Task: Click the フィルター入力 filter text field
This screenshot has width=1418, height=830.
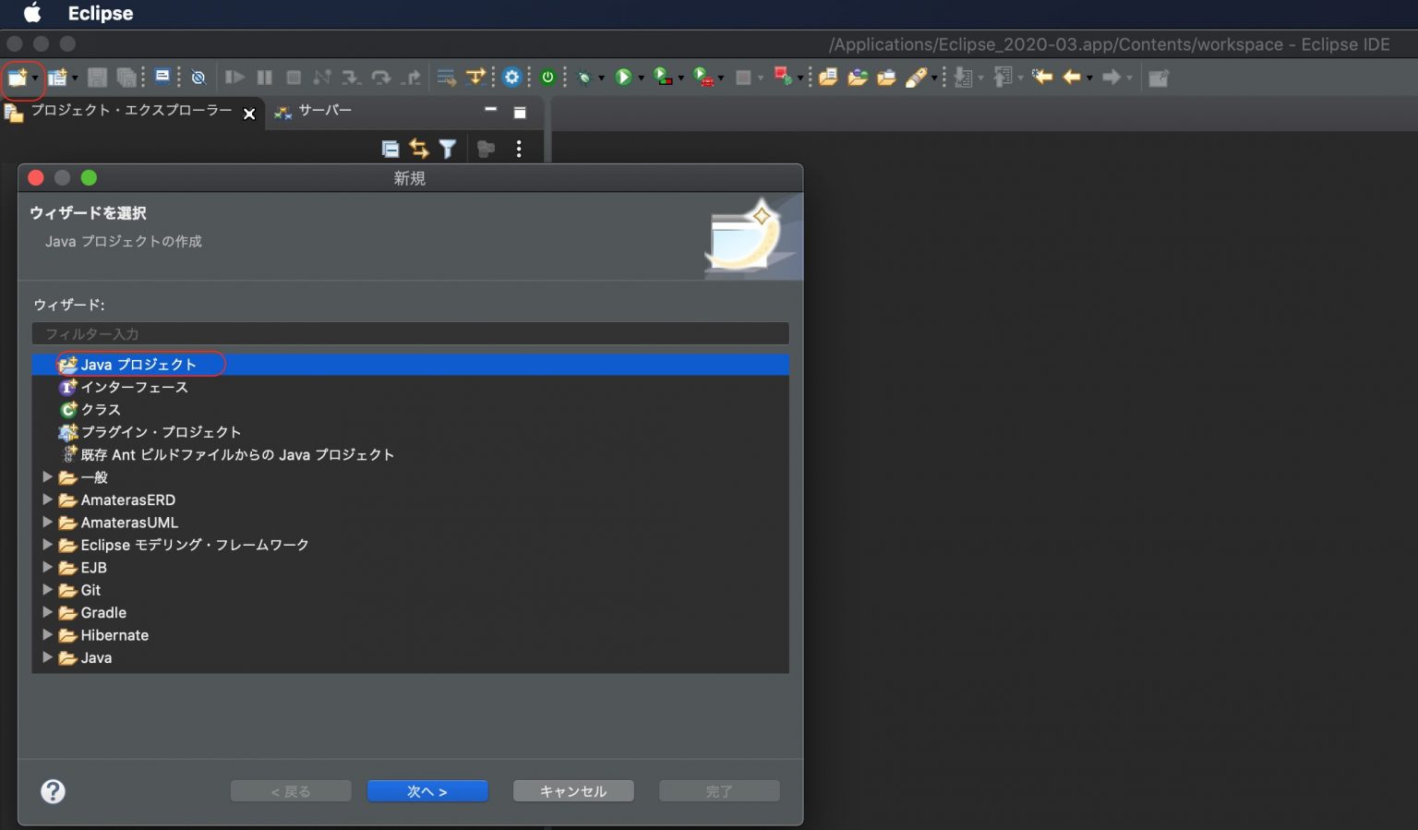Action: click(410, 333)
